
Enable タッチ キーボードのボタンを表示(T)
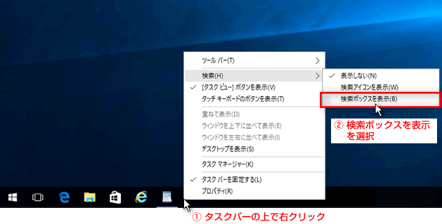pyautogui.click(x=254, y=99)
